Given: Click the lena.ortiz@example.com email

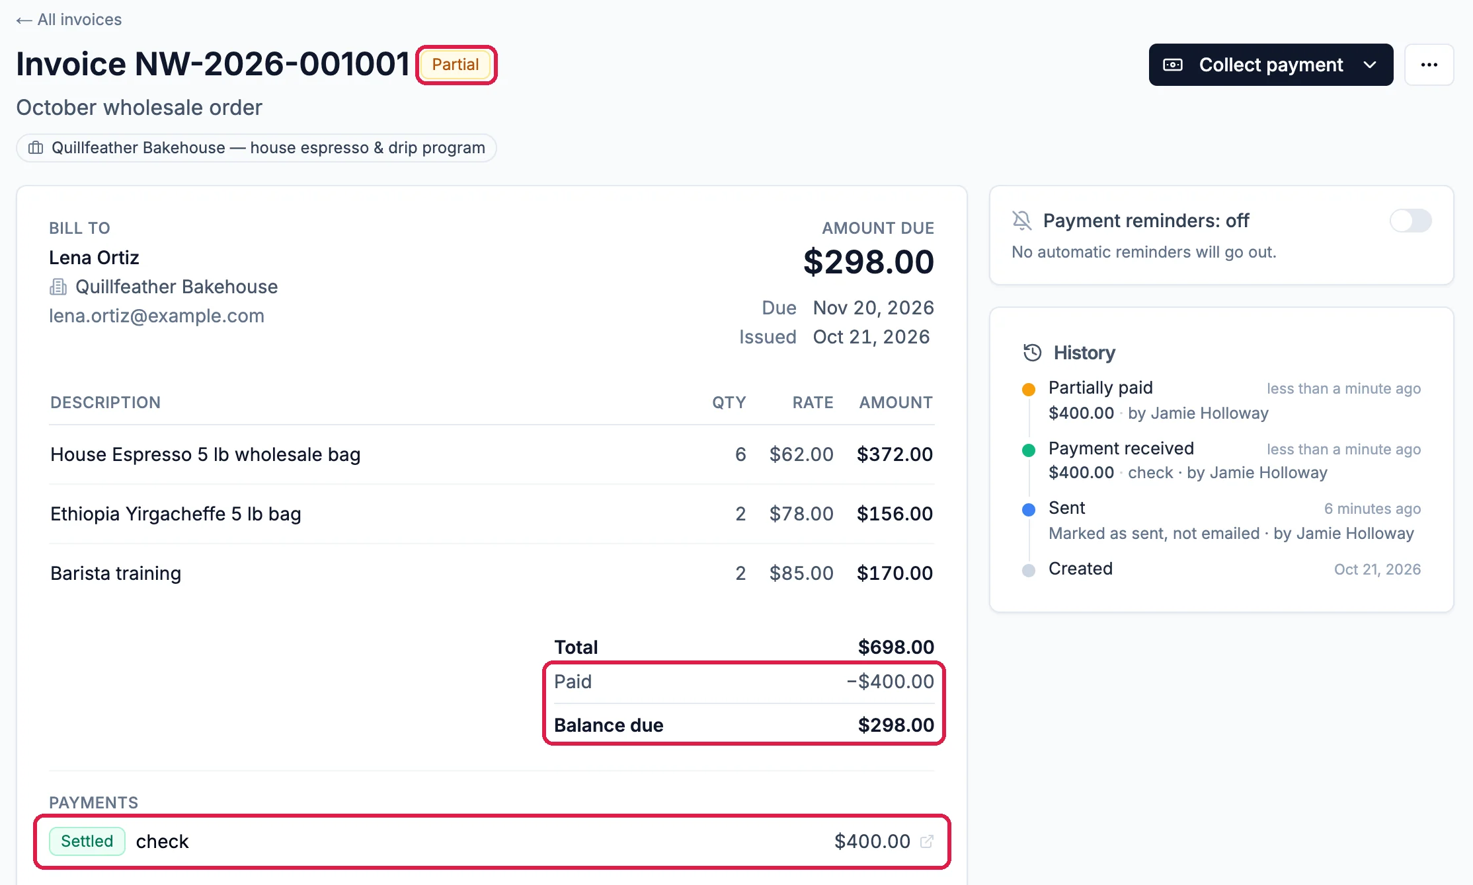Looking at the screenshot, I should [157, 316].
